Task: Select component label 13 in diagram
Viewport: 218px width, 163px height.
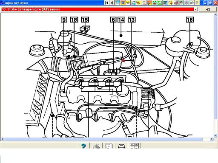Action: tap(132, 20)
